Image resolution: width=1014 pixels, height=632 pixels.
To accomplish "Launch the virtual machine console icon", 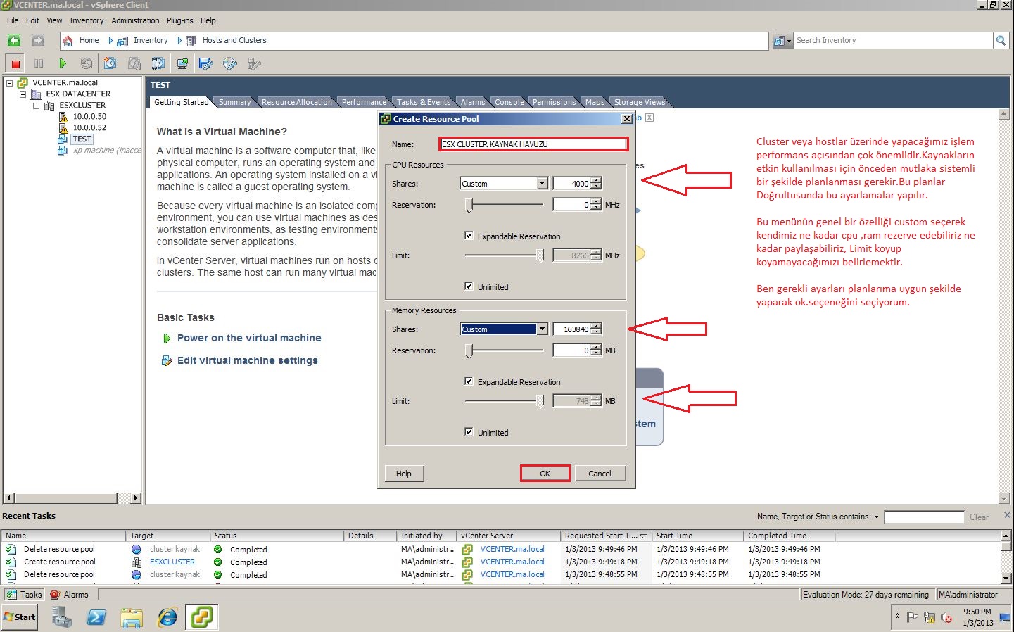I will [x=182, y=63].
